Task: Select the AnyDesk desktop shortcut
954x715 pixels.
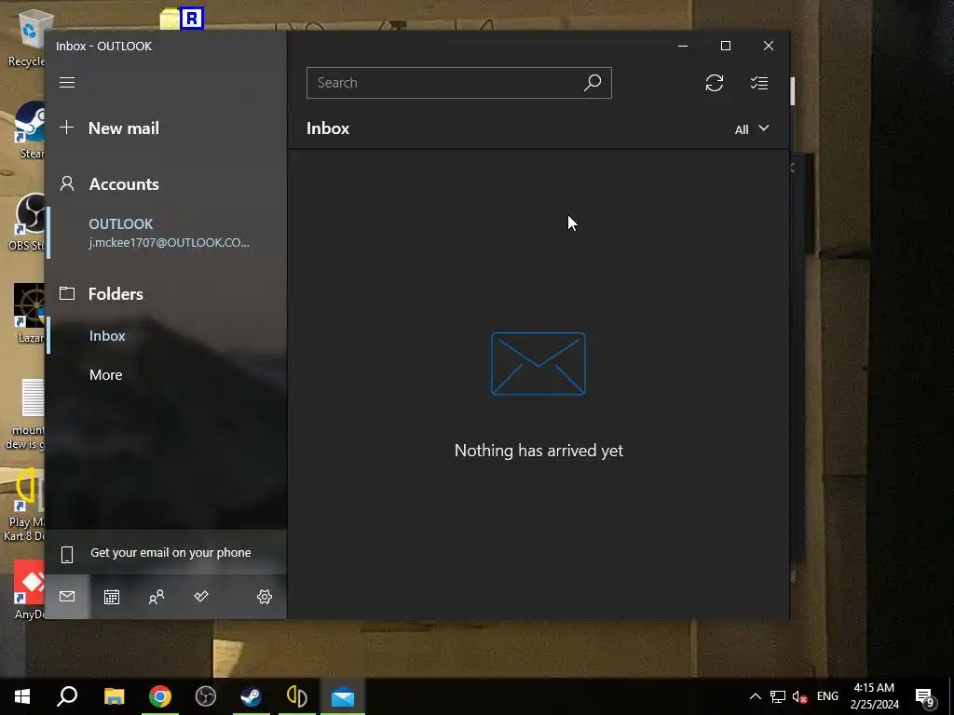Action: click(x=29, y=589)
